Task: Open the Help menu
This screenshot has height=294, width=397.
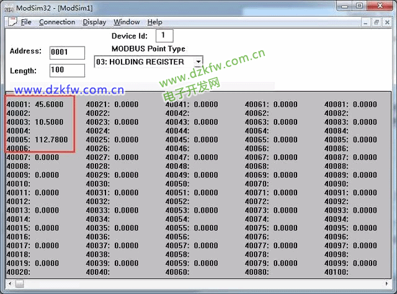Action: coord(154,22)
